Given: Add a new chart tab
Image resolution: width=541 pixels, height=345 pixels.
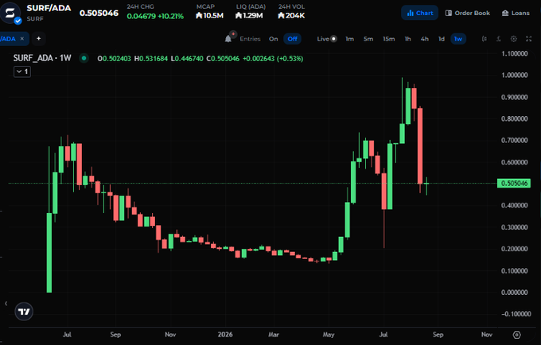Looking at the screenshot, I should click(x=39, y=39).
